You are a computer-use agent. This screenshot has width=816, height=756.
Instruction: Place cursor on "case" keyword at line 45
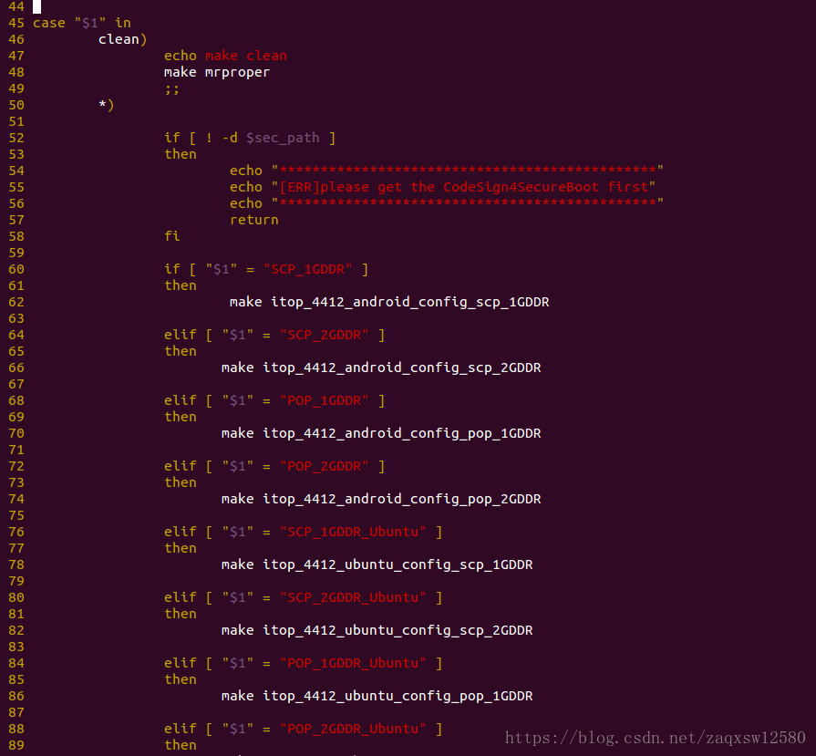point(49,23)
